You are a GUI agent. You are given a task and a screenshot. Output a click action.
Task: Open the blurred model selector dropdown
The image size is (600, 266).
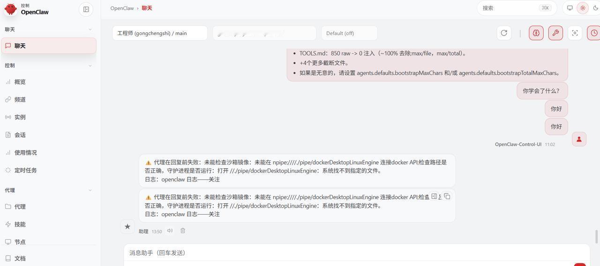264,33
